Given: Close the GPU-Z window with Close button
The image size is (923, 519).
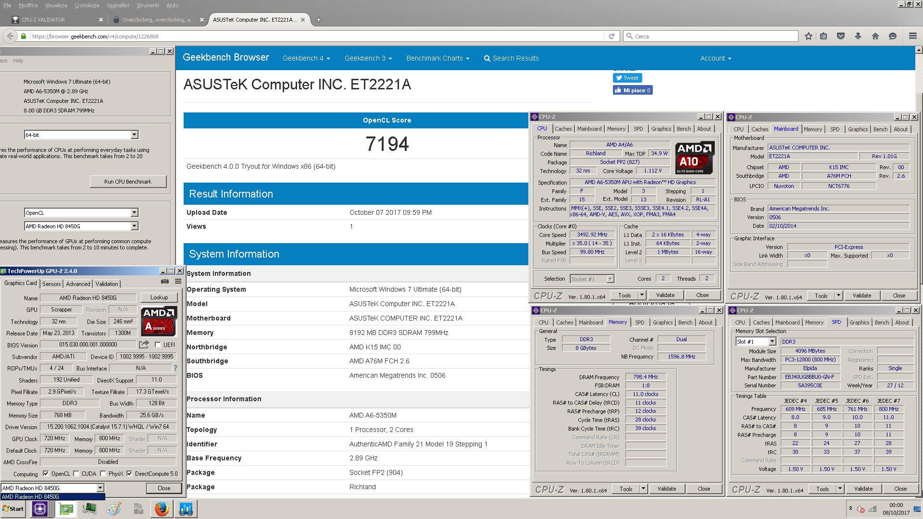Looking at the screenshot, I should (164, 488).
